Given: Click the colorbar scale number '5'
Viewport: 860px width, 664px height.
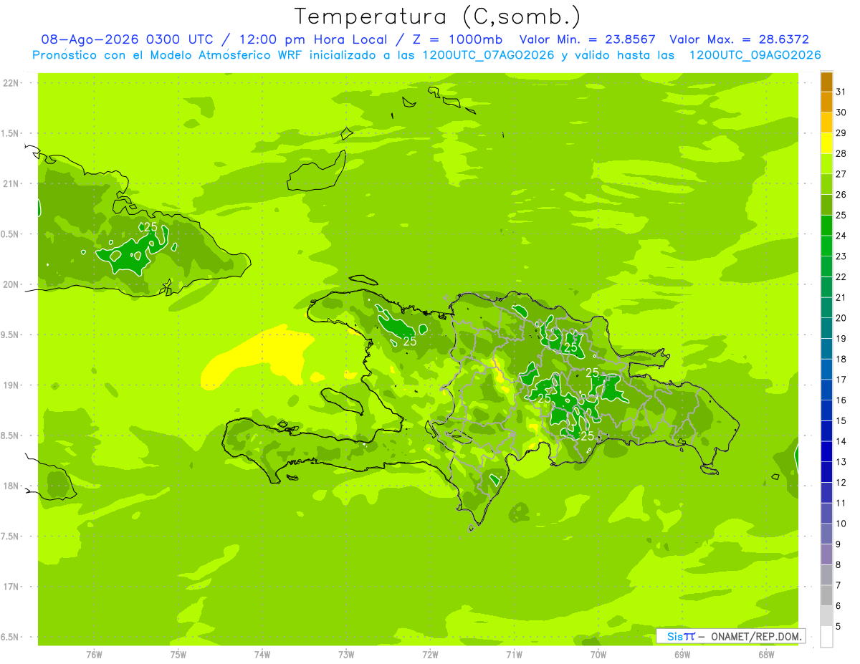Looking at the screenshot, I should pos(839,626).
